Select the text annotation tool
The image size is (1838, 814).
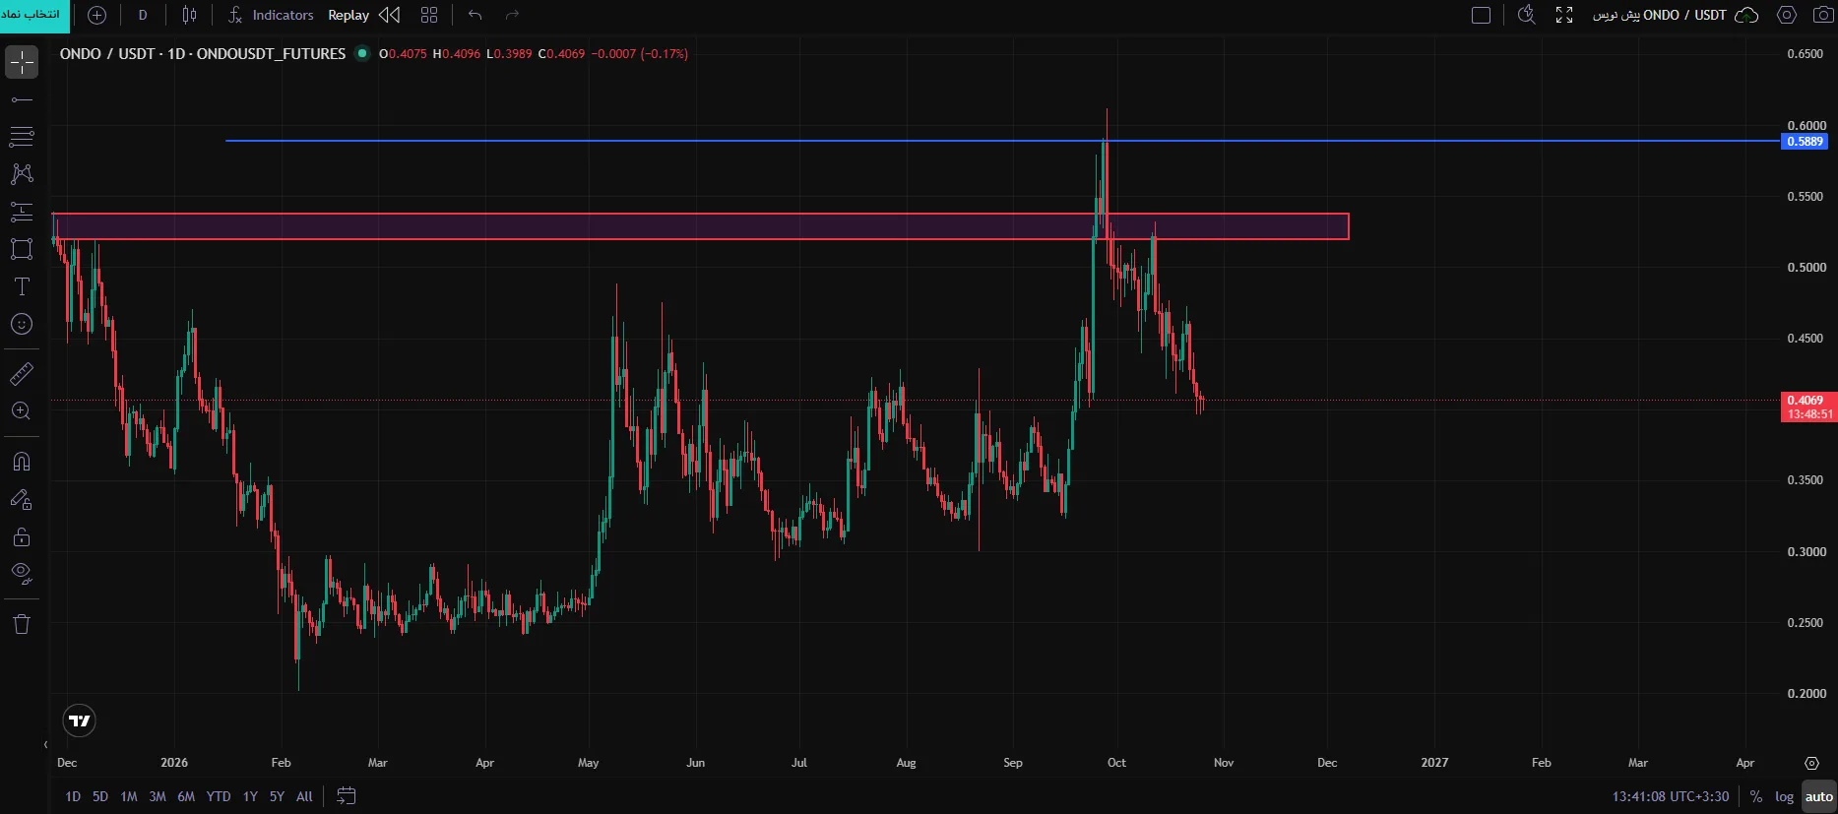pyautogui.click(x=22, y=286)
